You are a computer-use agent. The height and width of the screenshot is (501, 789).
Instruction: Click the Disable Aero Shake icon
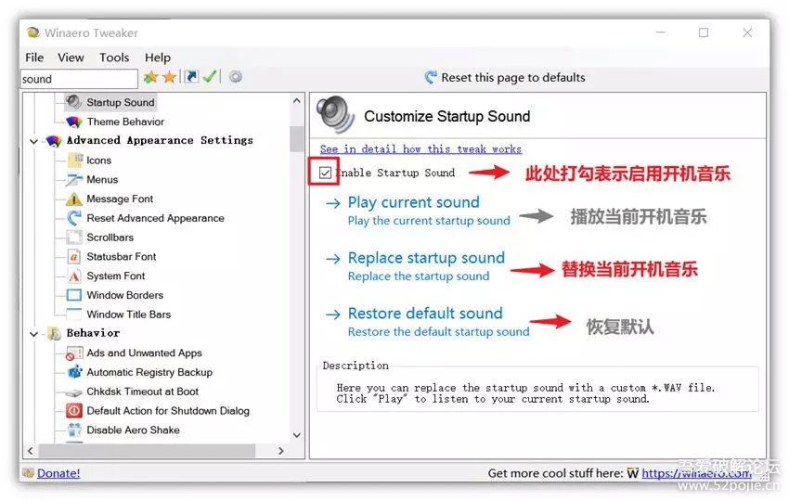point(74,430)
